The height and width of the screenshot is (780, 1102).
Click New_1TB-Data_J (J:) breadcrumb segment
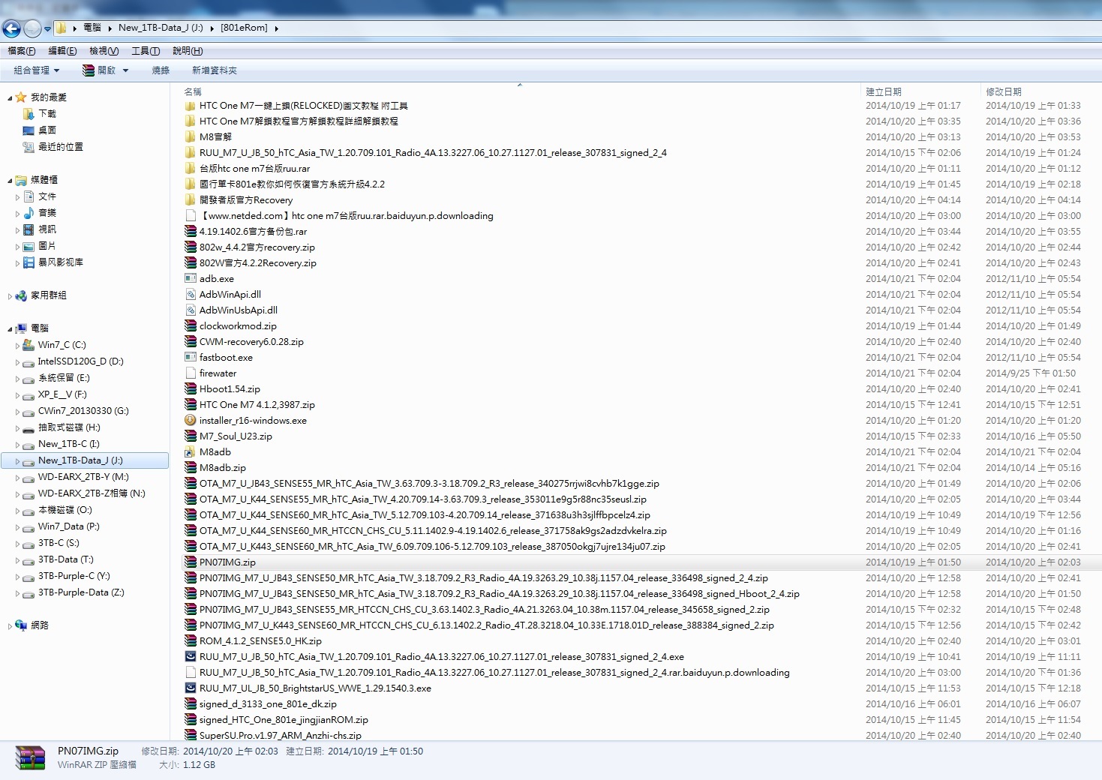coord(161,28)
